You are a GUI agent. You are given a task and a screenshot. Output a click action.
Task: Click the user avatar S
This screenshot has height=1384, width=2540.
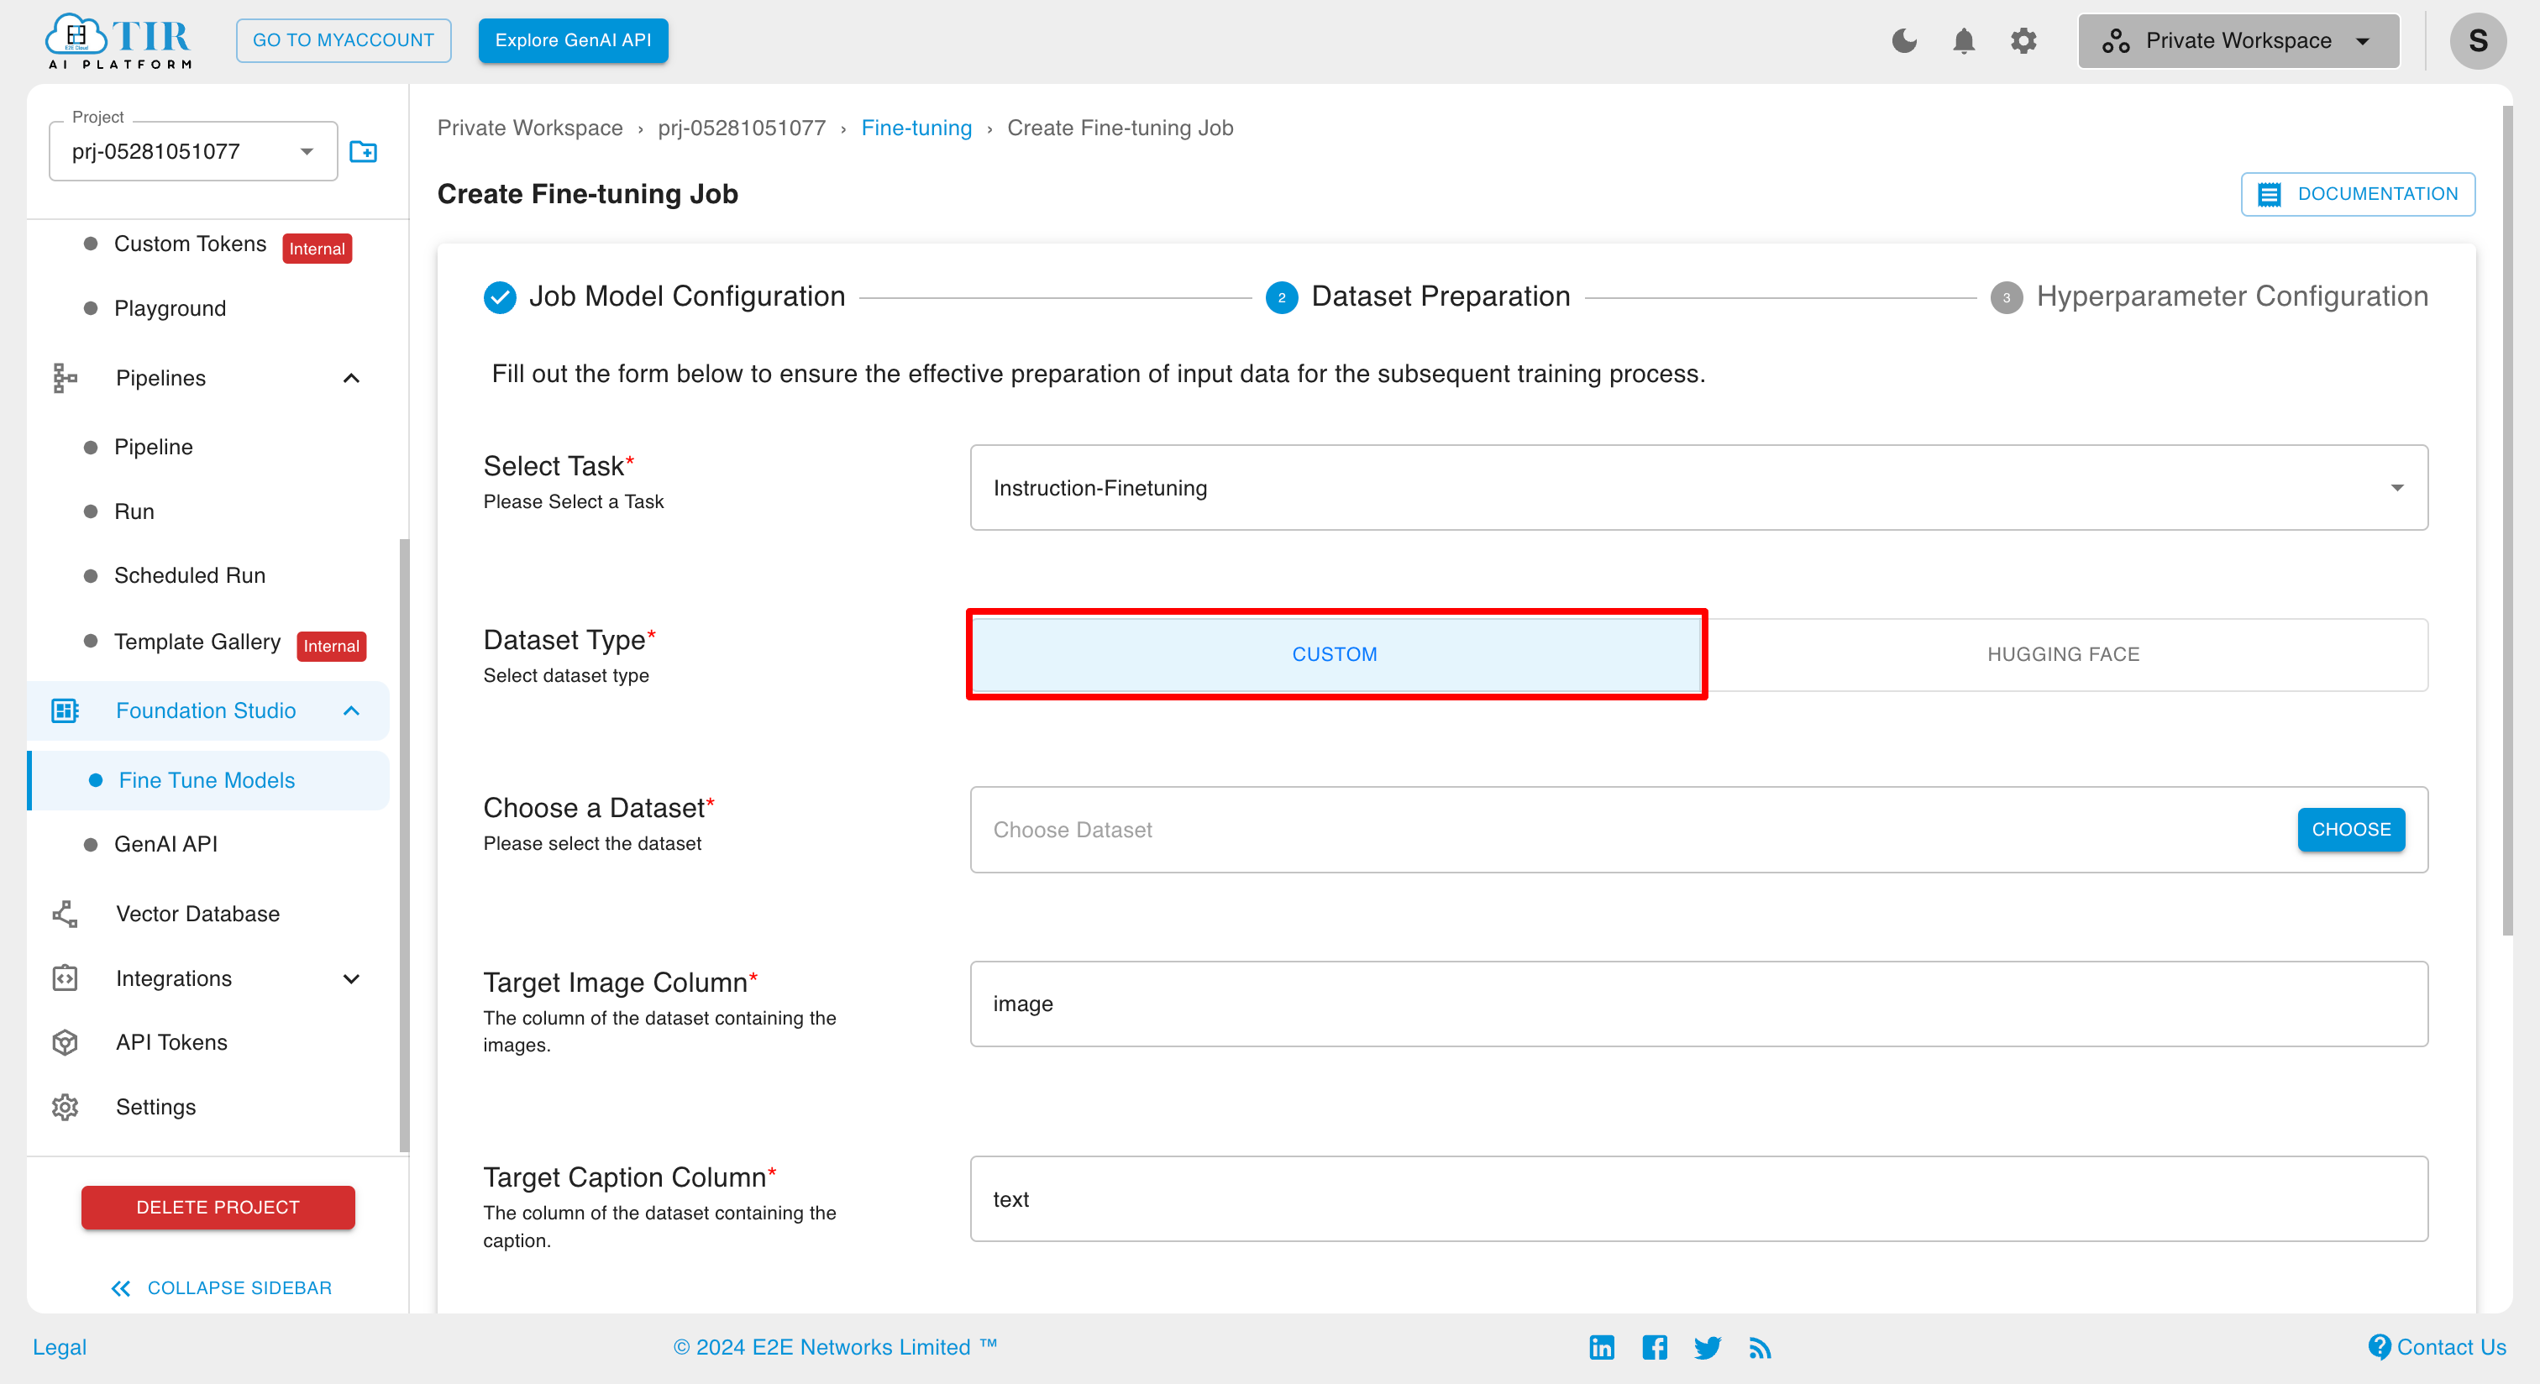2478,40
